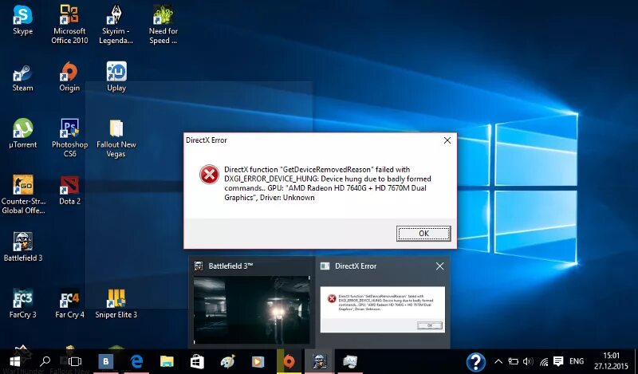Open Task View from the taskbar
638x374 pixels.
click(75, 361)
